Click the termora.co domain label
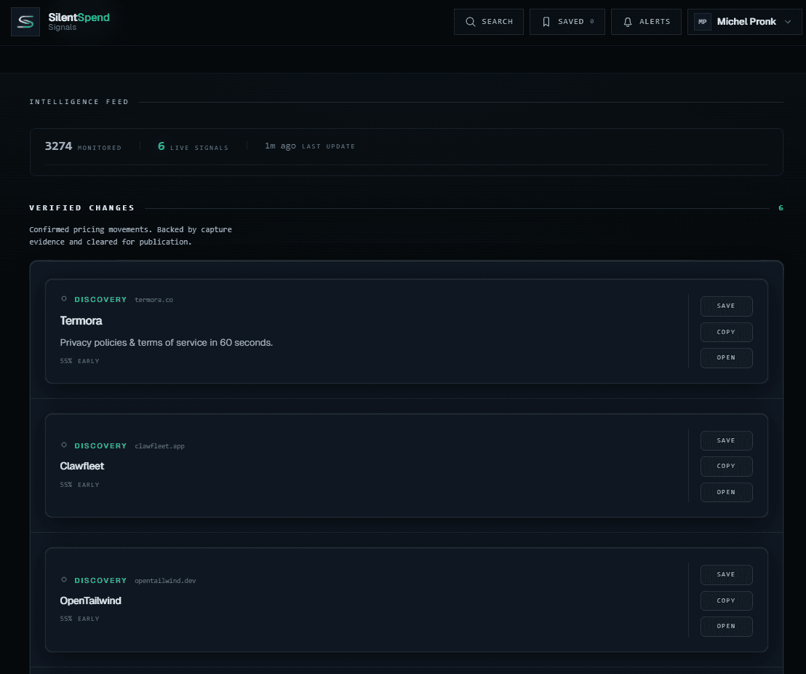Image resolution: width=806 pixels, height=674 pixels. 153,299
